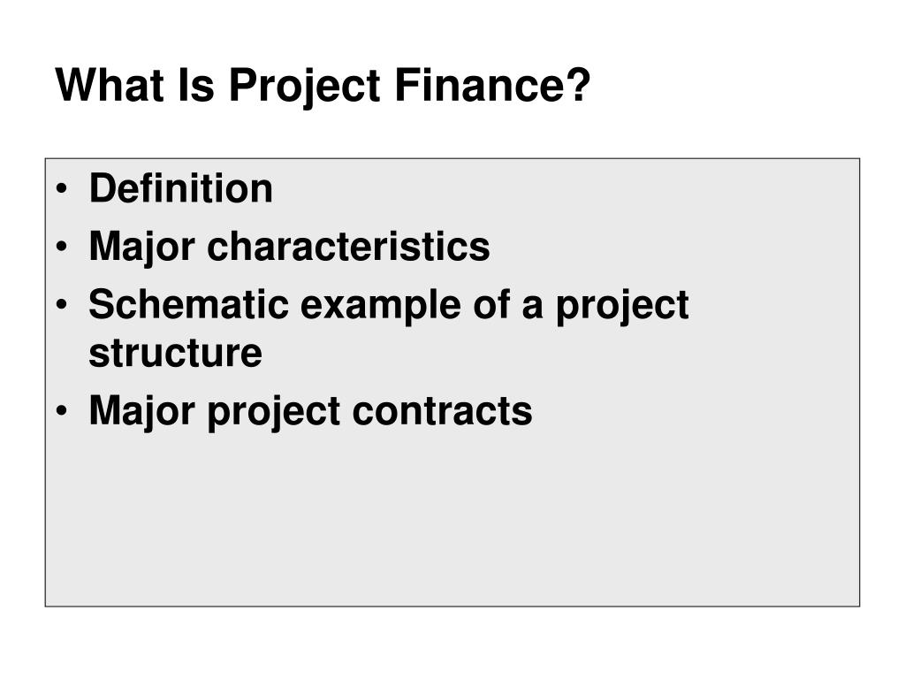905x679 pixels.
Task: Click the "Major project contracts" bullet text
Action: point(310,412)
